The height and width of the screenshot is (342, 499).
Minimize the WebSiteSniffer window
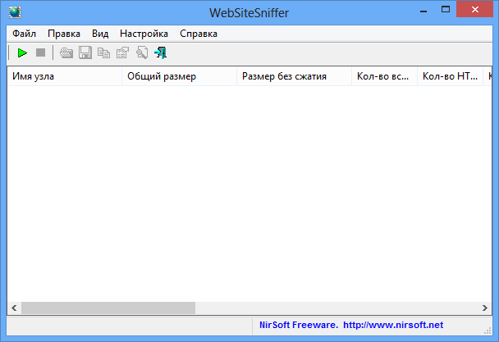pos(423,11)
